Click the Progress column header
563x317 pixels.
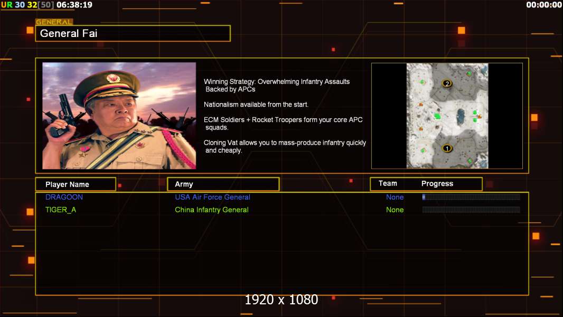click(x=437, y=183)
